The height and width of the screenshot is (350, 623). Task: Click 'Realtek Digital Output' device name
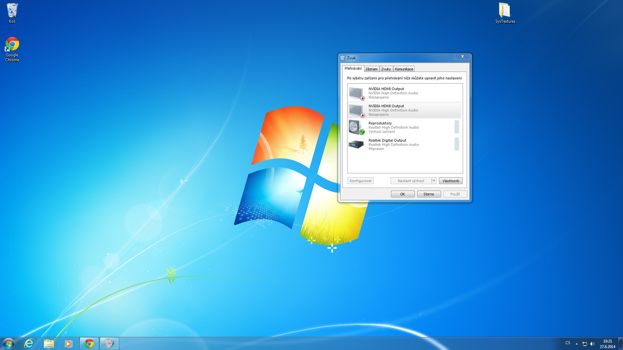click(x=387, y=140)
